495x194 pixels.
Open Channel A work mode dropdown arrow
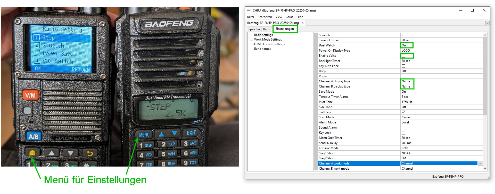pyautogui.click(x=480, y=163)
